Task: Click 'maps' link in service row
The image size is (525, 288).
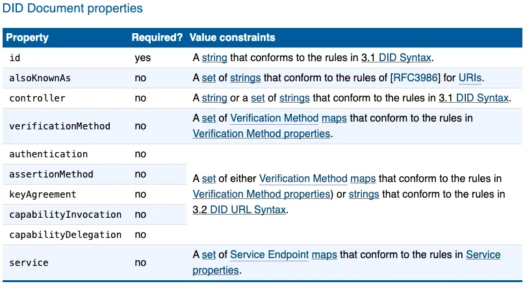Action: [x=324, y=254]
